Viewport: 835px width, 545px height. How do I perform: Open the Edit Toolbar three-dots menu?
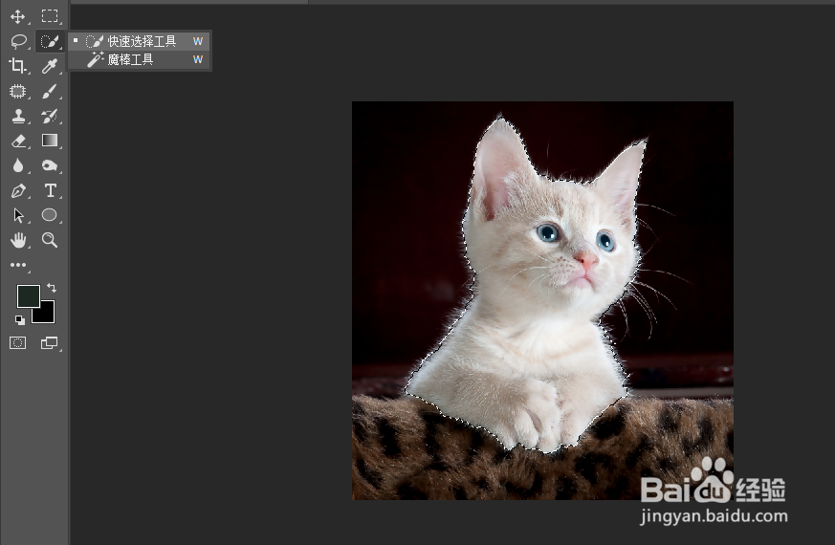[18, 265]
